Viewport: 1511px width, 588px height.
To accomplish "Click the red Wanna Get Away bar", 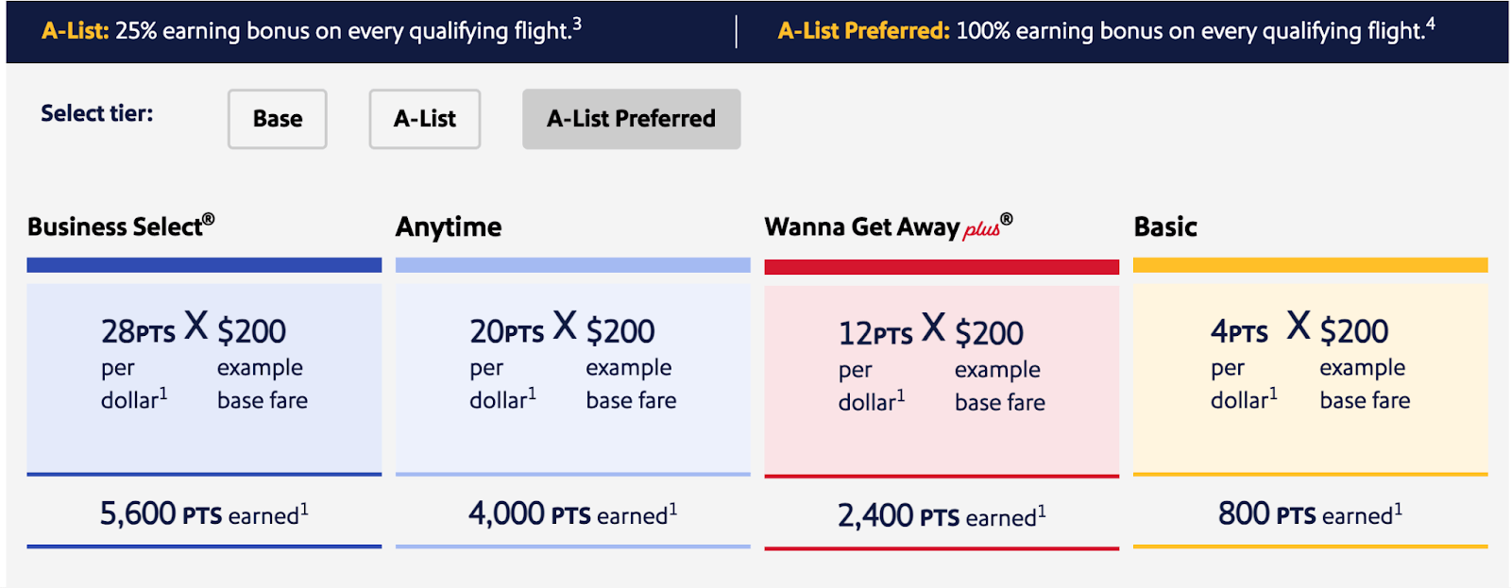I will pyautogui.click(x=942, y=267).
